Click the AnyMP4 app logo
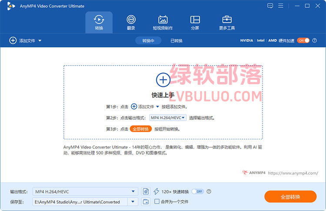The image size is (326, 211). pyautogui.click(x=11, y=6)
